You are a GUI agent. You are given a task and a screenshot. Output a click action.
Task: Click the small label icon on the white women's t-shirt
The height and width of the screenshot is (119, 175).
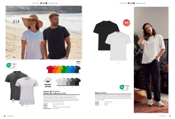coord(22,104)
